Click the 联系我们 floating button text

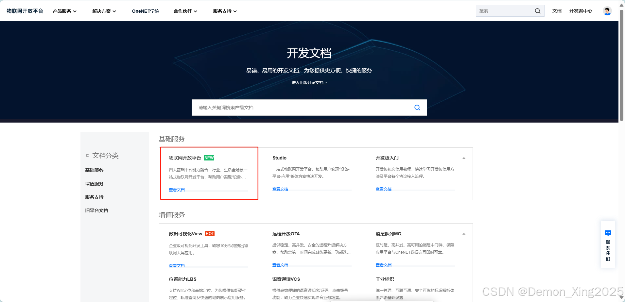(608, 250)
